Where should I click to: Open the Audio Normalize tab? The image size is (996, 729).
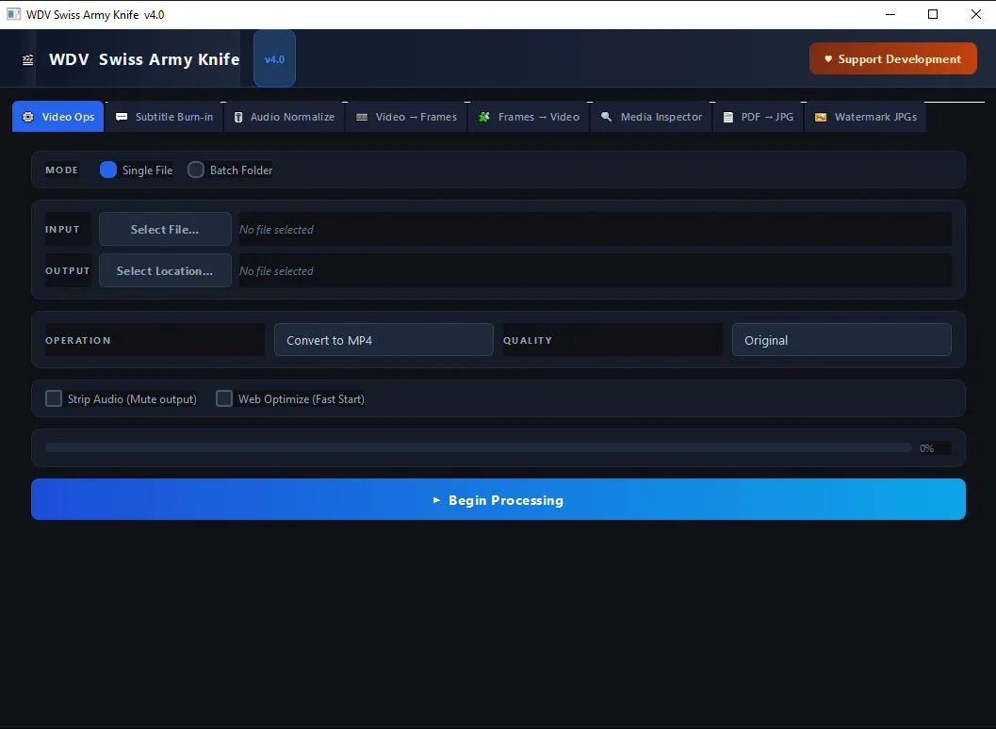[284, 117]
